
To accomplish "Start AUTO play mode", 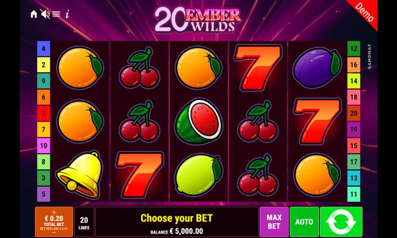I will [x=304, y=222].
